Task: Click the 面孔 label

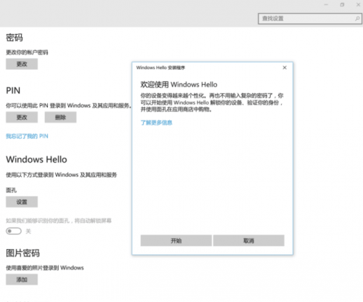Action: click(12, 190)
